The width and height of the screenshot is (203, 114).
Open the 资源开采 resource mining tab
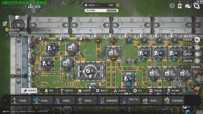pyautogui.click(x=67, y=91)
